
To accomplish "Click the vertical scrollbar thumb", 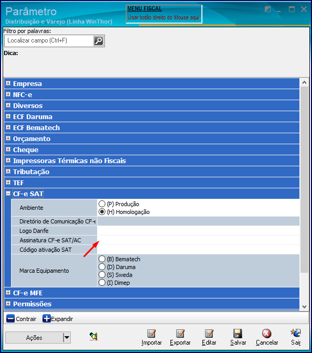I will (x=304, y=180).
